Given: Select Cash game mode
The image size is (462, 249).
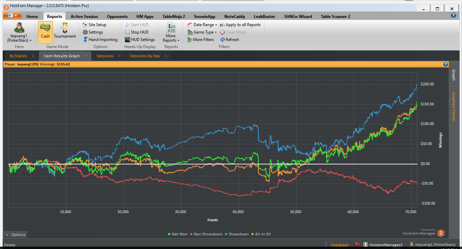Looking at the screenshot, I should pos(45,32).
